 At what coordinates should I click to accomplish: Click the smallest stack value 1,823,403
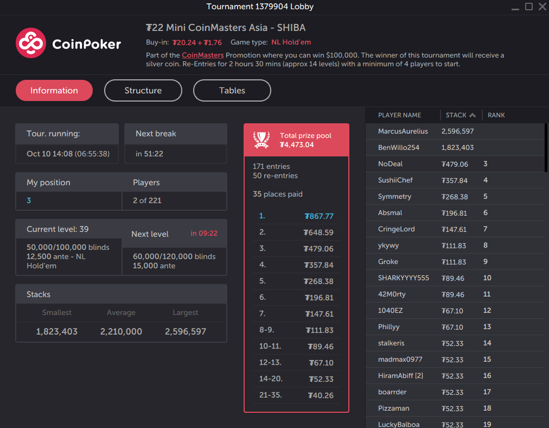tap(57, 332)
